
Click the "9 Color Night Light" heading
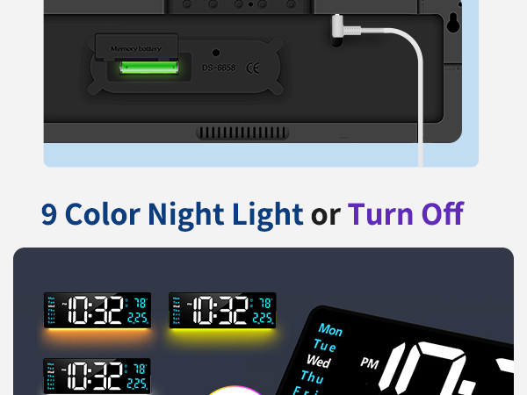pos(172,214)
